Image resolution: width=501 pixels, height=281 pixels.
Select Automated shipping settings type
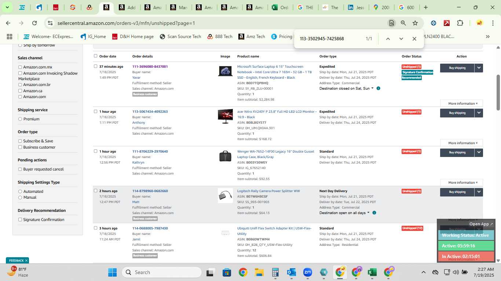point(20,192)
